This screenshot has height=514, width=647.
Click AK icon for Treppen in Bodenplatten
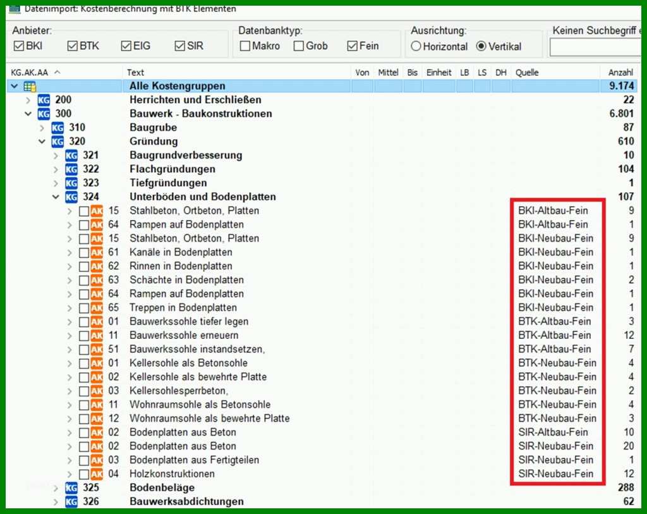pos(97,307)
